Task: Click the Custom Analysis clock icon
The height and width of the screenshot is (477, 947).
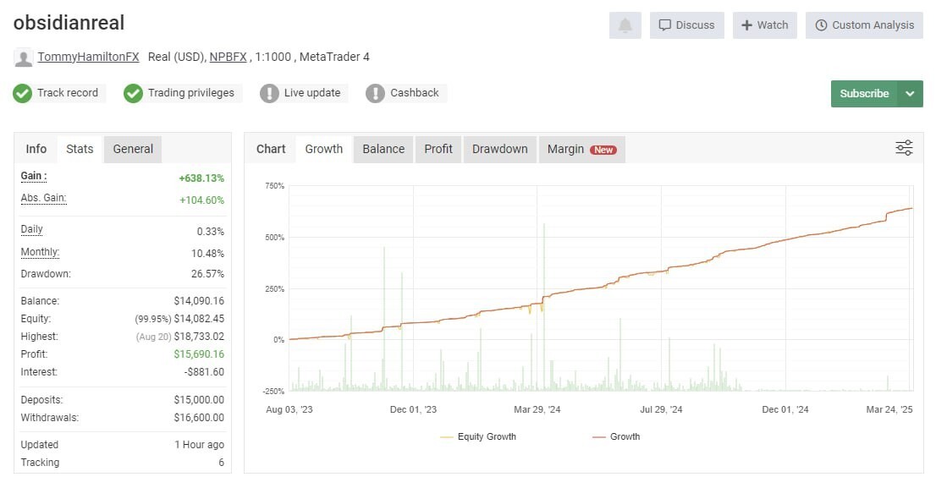Action: tap(821, 25)
